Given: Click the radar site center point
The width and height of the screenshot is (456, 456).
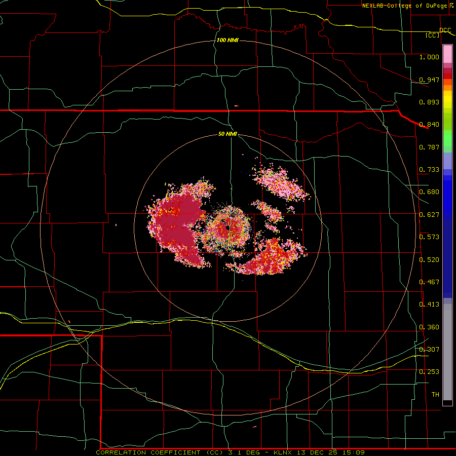Looking at the screenshot, I should pos(229,227).
